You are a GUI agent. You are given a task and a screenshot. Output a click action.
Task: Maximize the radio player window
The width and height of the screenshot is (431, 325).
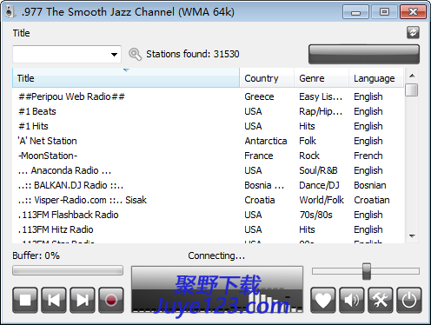coord(384,12)
